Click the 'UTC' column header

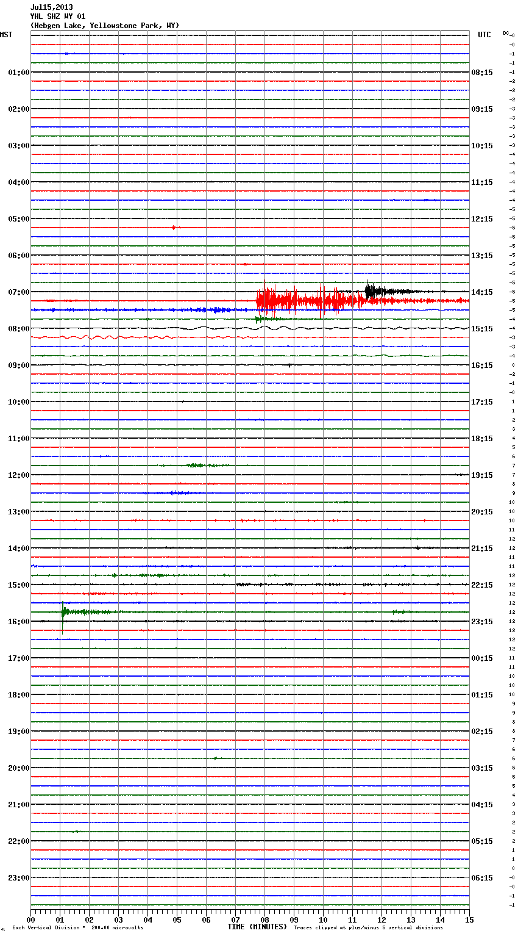click(x=484, y=35)
